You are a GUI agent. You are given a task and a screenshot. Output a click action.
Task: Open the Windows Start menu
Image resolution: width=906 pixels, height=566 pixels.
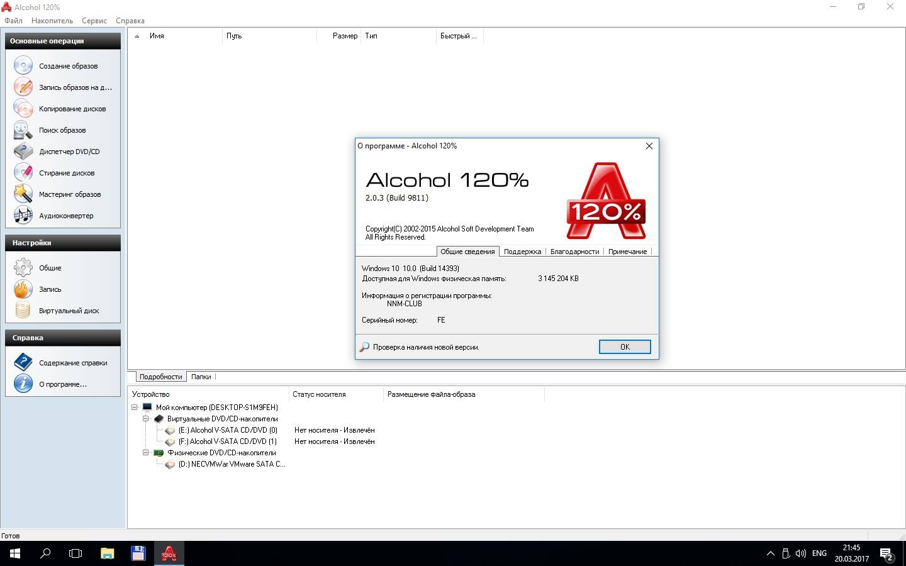pyautogui.click(x=15, y=553)
